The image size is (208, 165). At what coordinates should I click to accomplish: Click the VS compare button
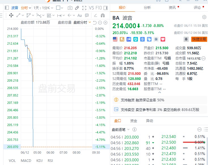92,8
